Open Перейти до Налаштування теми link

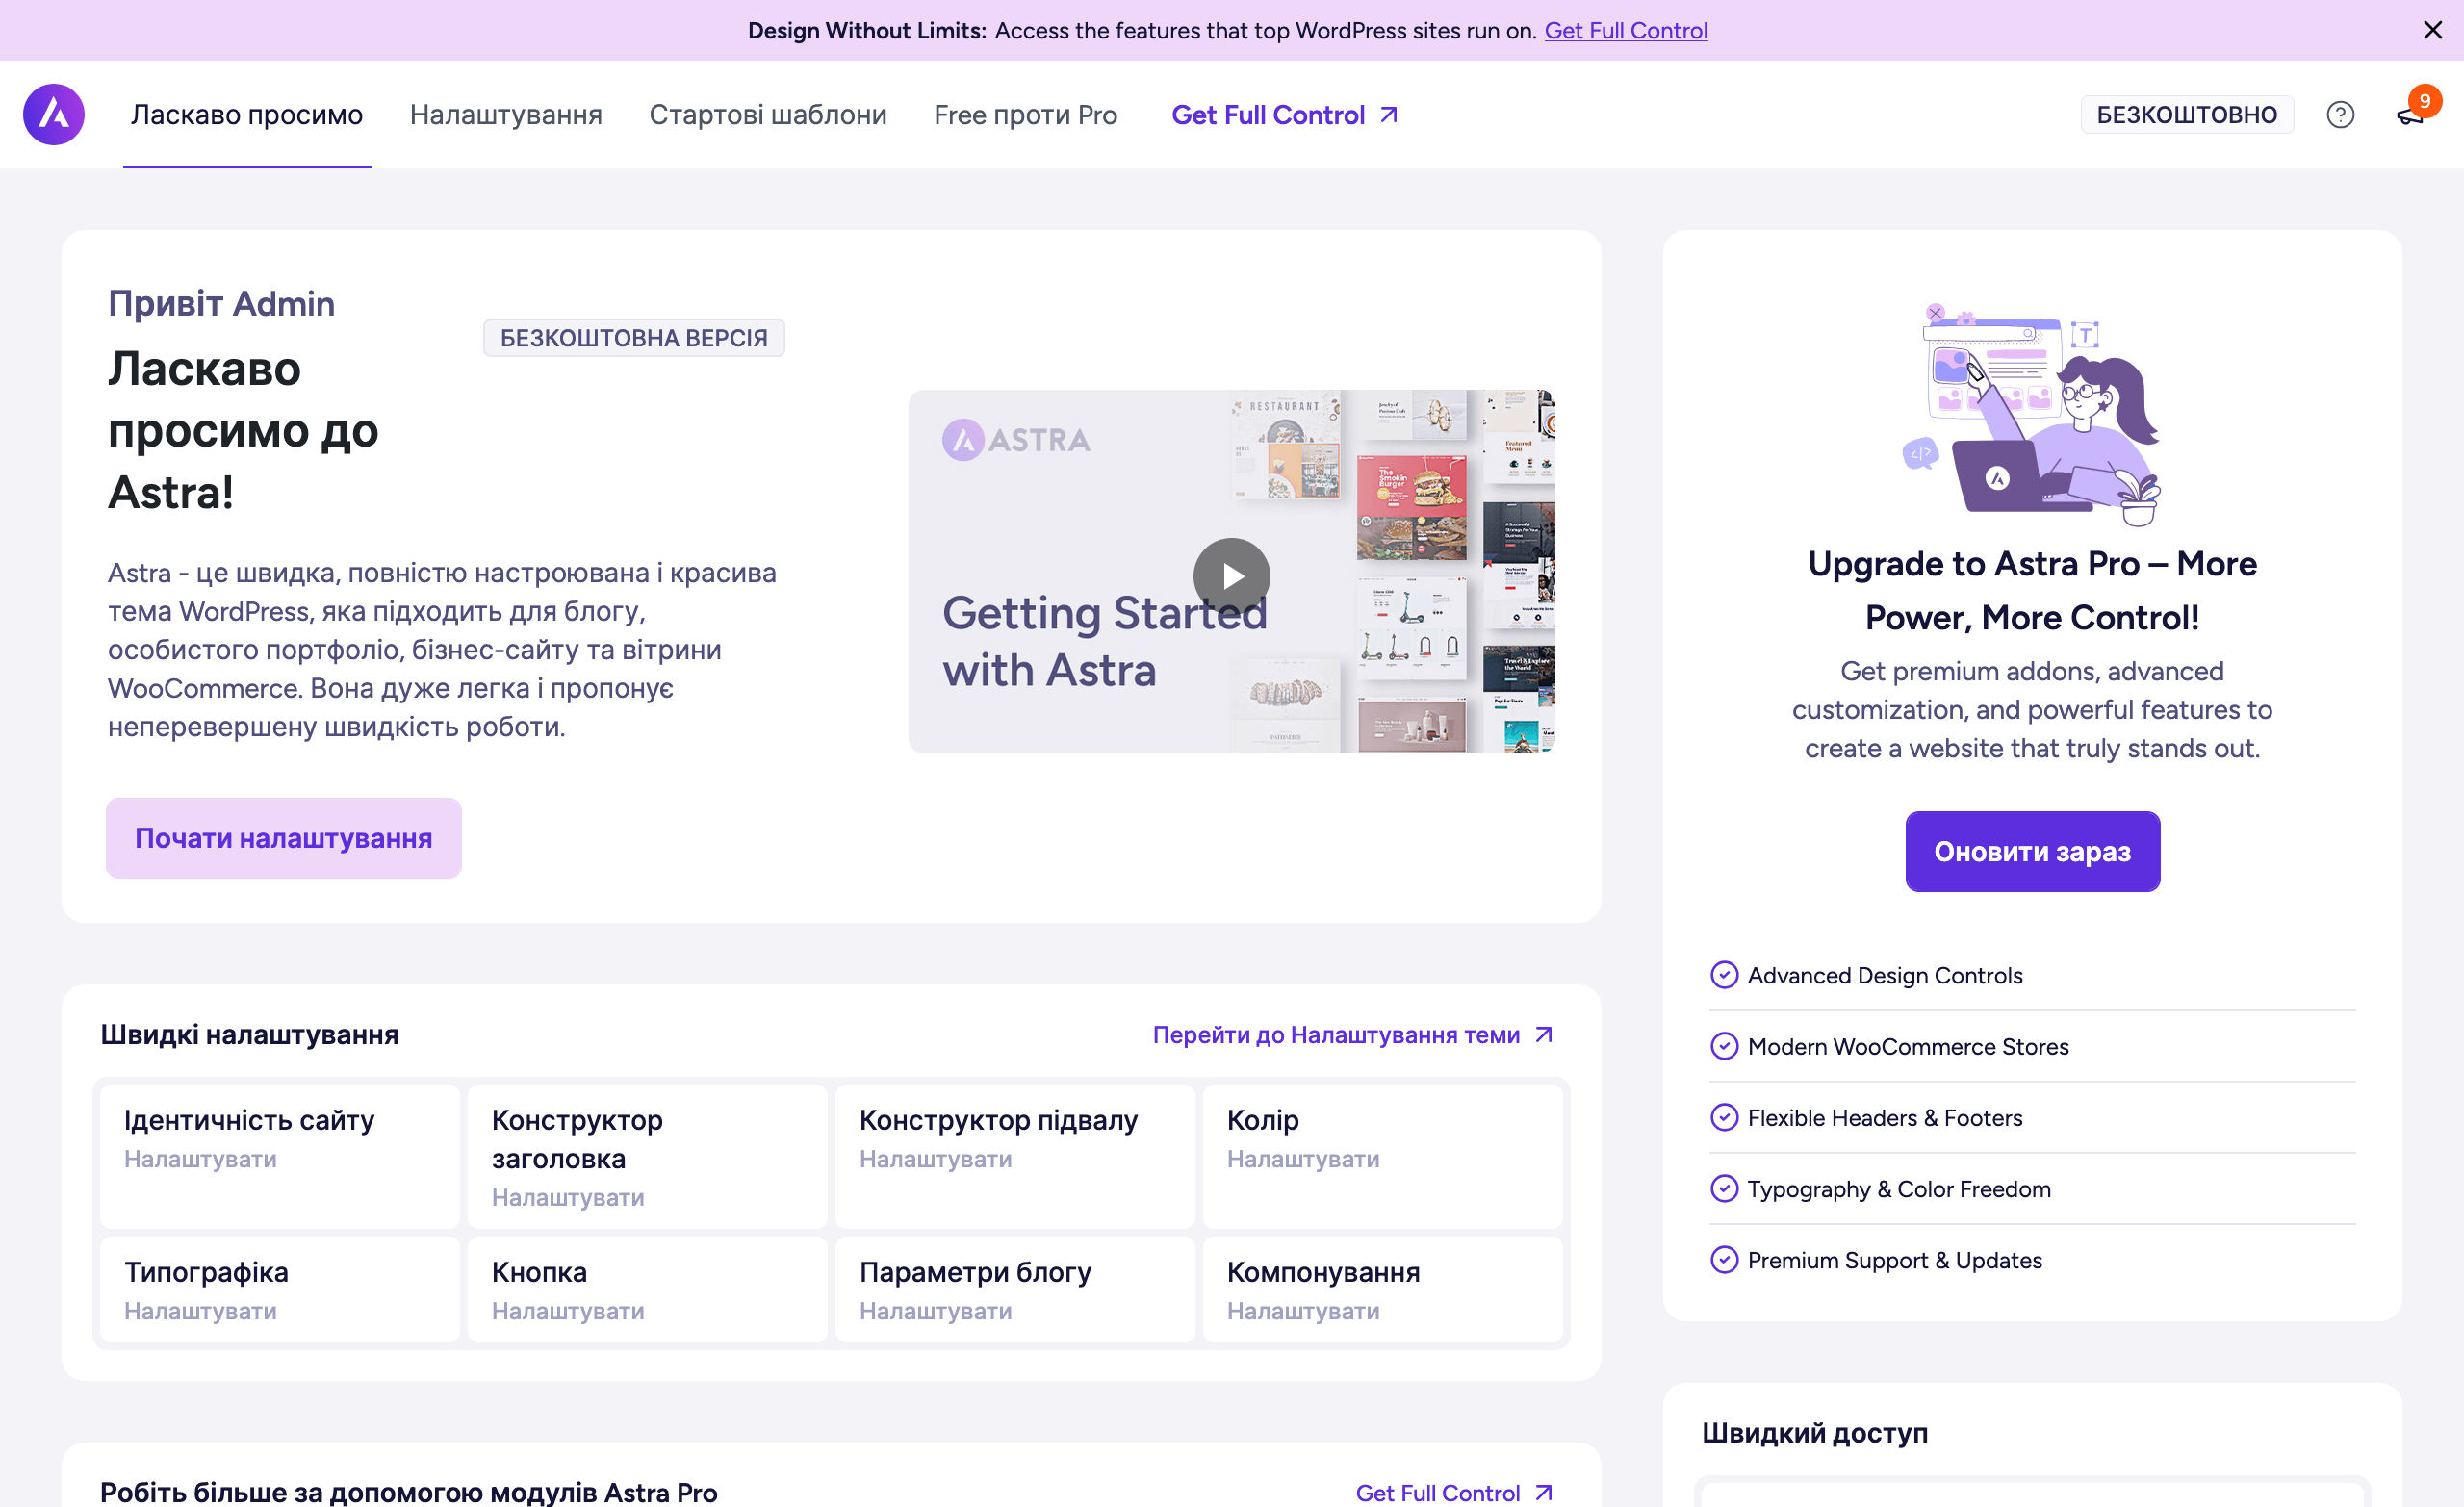click(x=1352, y=1034)
